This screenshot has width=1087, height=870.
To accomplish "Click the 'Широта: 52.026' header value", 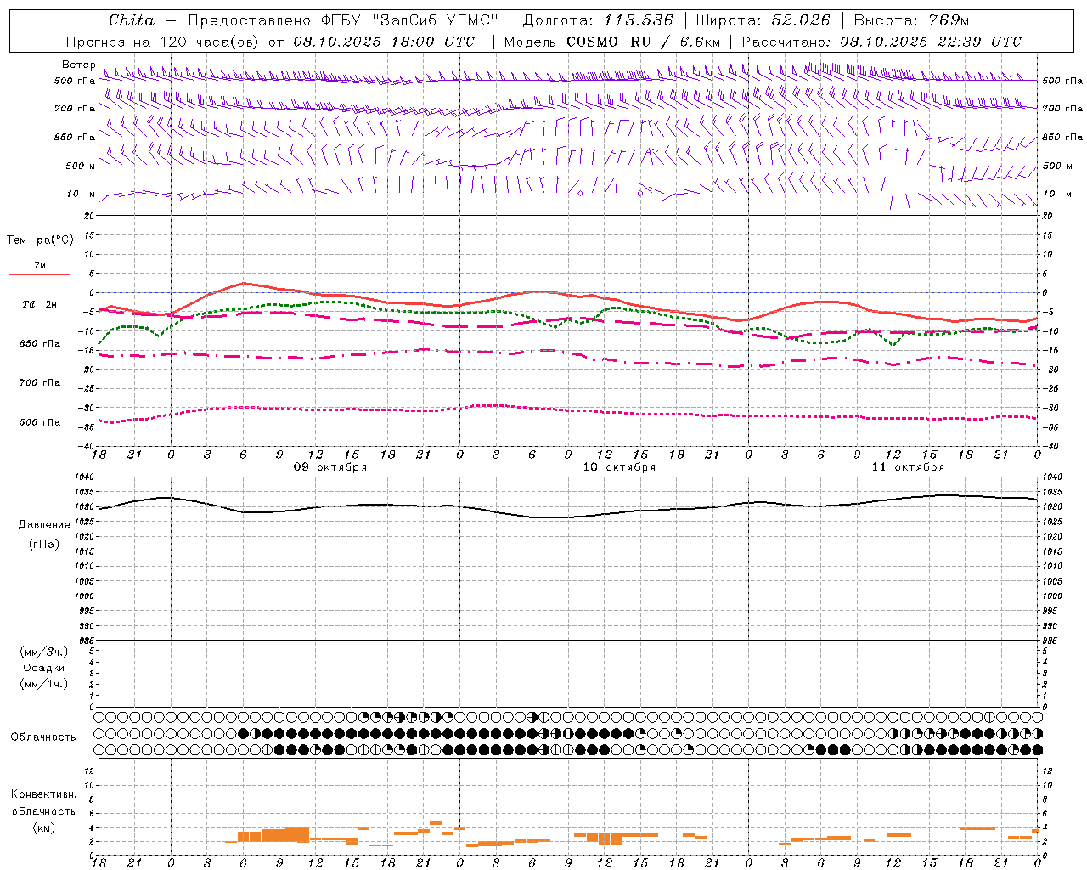I will click(763, 20).
